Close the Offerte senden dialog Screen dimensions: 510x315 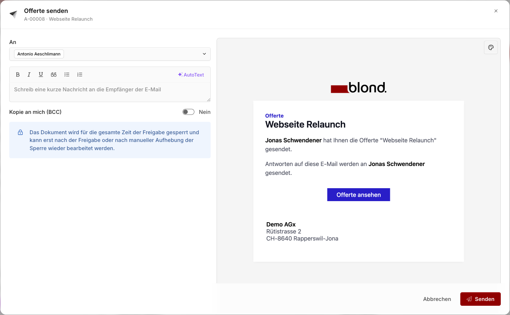(x=496, y=11)
